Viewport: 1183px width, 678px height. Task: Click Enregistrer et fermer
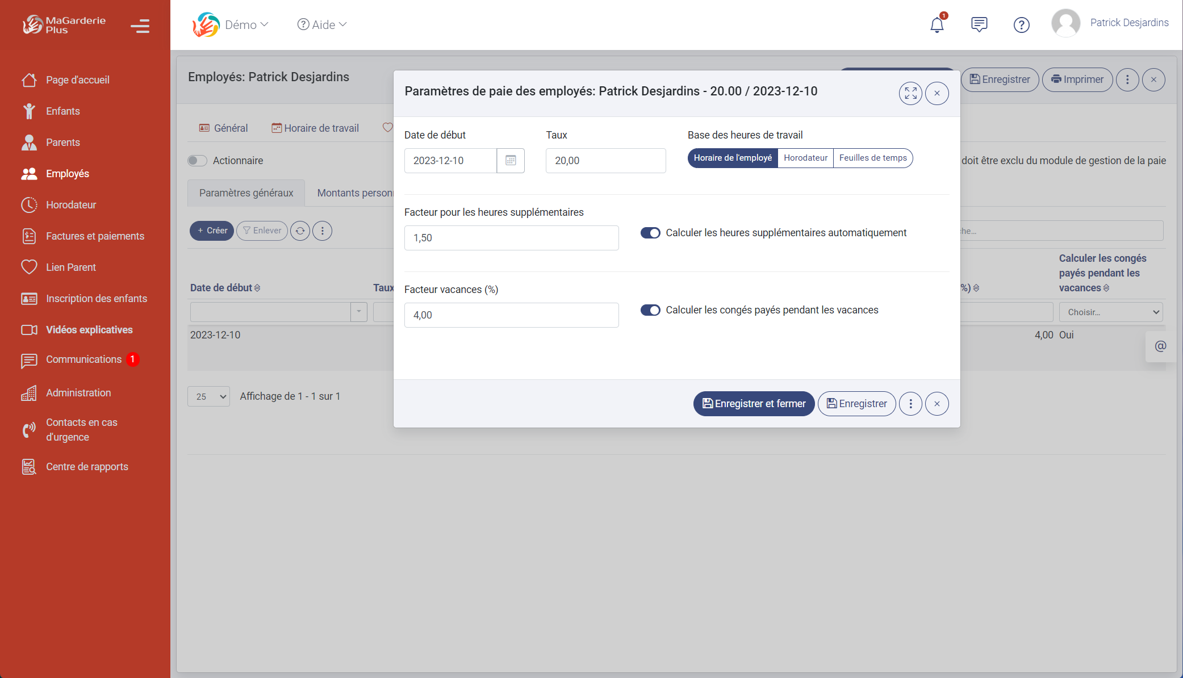coord(753,404)
